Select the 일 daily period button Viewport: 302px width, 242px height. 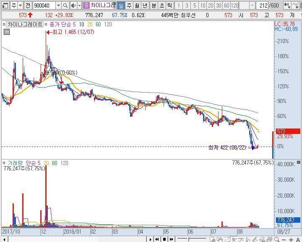click(x=121, y=5)
